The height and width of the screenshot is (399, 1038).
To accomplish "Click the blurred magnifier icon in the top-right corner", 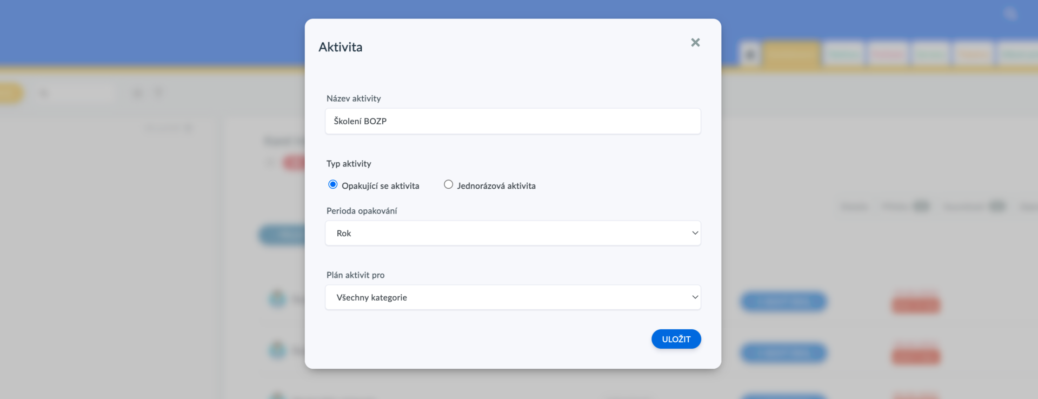I will coord(1010,14).
